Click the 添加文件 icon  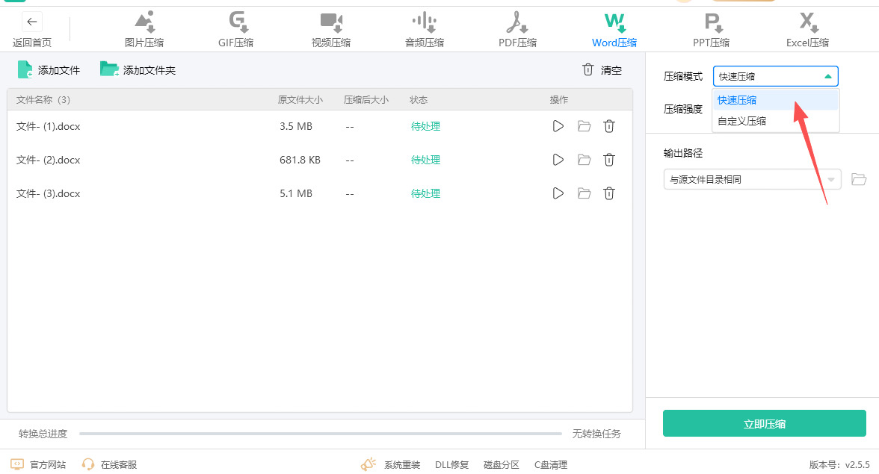pyautogui.click(x=25, y=70)
